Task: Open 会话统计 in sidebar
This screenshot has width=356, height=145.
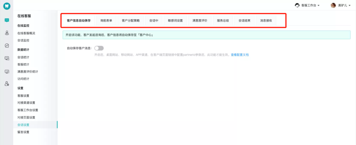Action: 23,57
